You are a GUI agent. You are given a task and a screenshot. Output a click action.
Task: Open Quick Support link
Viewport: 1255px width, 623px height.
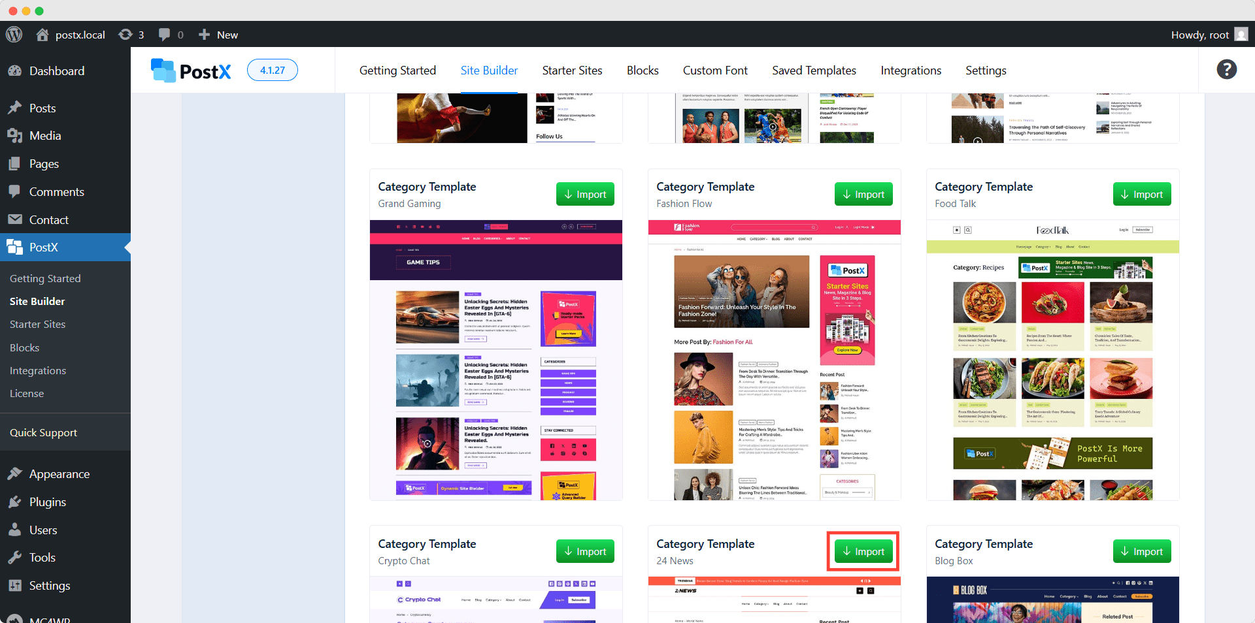[x=43, y=432]
